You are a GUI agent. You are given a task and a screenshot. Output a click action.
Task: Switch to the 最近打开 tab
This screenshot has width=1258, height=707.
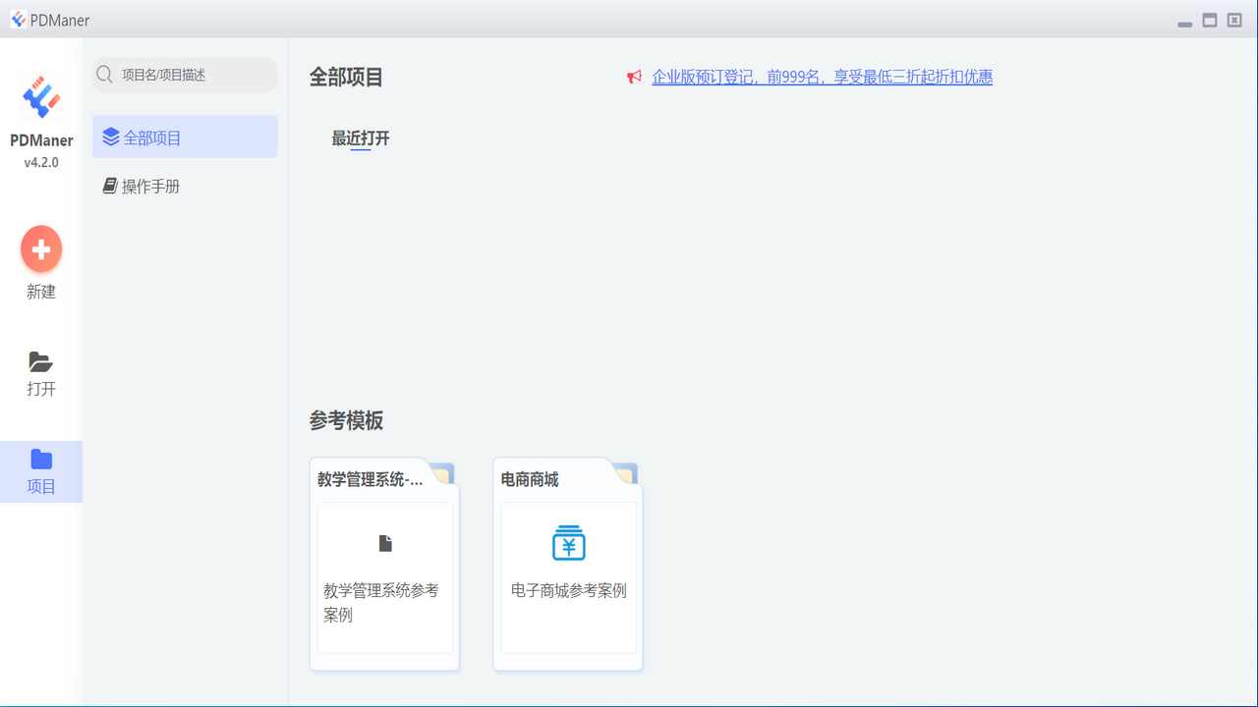pyautogui.click(x=360, y=138)
